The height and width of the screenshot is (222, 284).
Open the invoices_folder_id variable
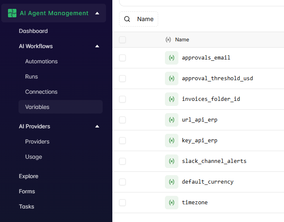point(211,99)
